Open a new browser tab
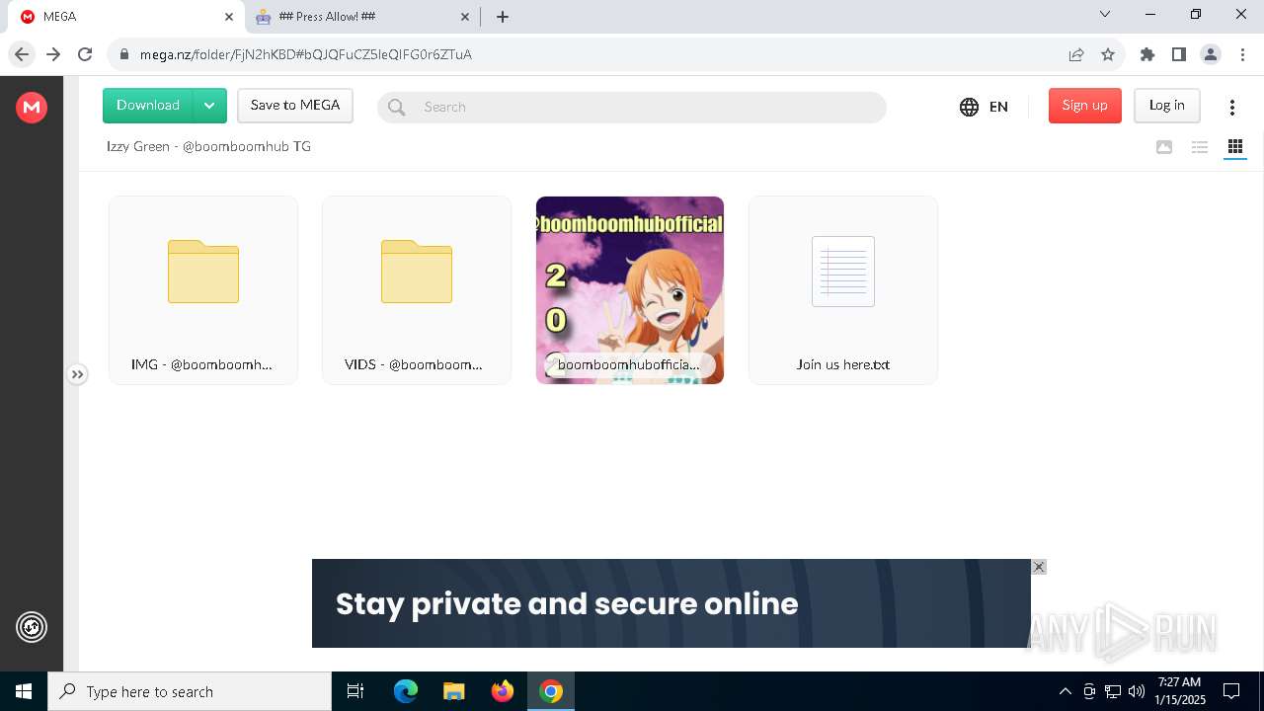The image size is (1264, 711). 503,17
